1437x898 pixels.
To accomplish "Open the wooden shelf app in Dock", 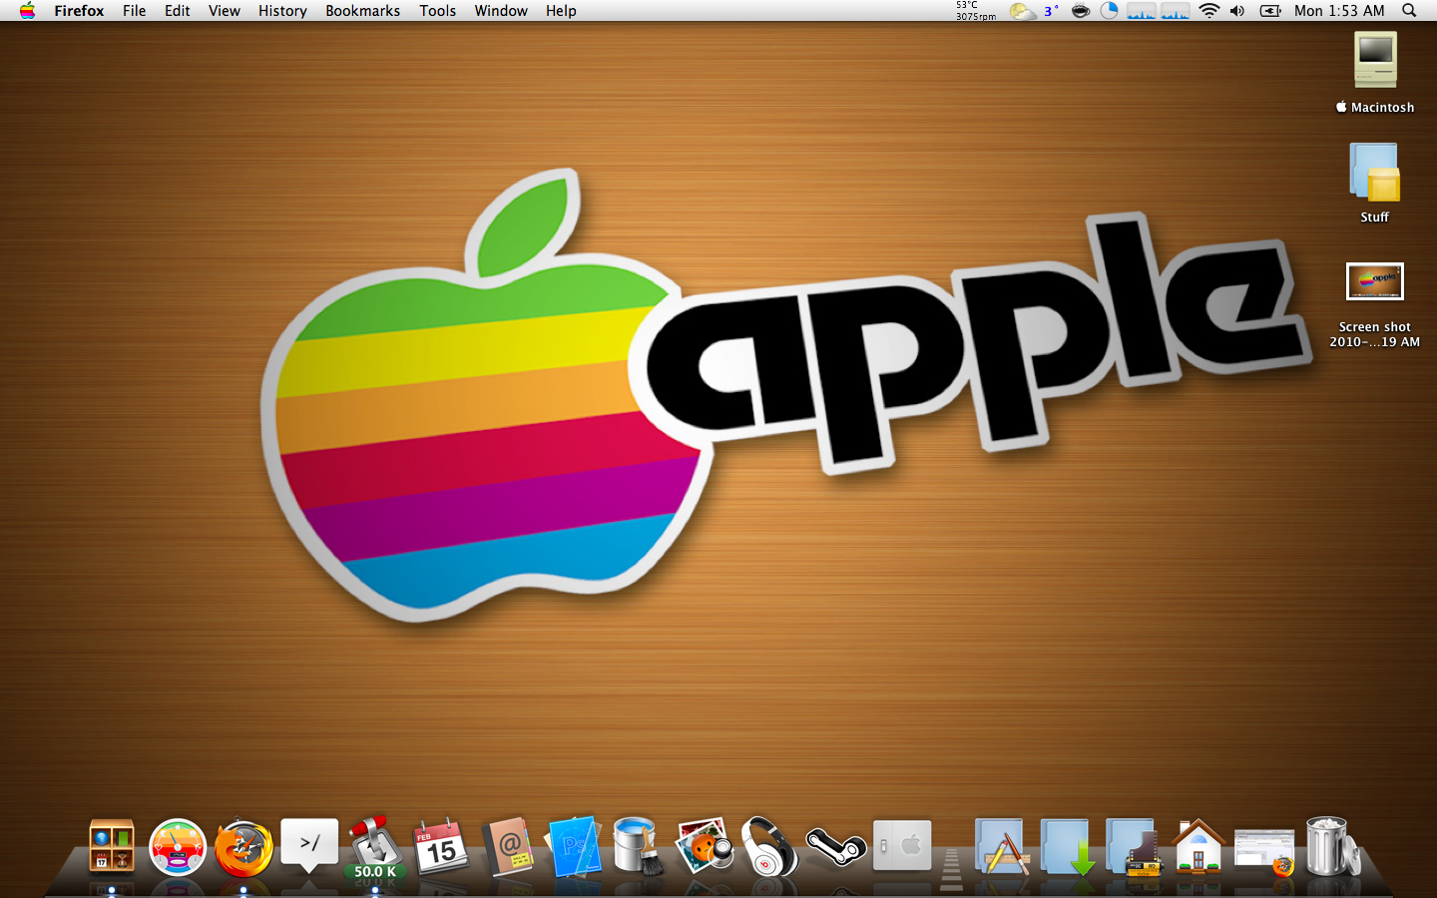I will point(112,846).
